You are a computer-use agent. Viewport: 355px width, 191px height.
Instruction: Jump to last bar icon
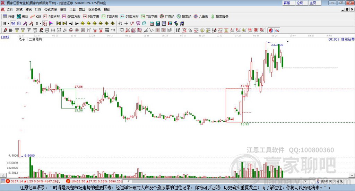pos(64,24)
